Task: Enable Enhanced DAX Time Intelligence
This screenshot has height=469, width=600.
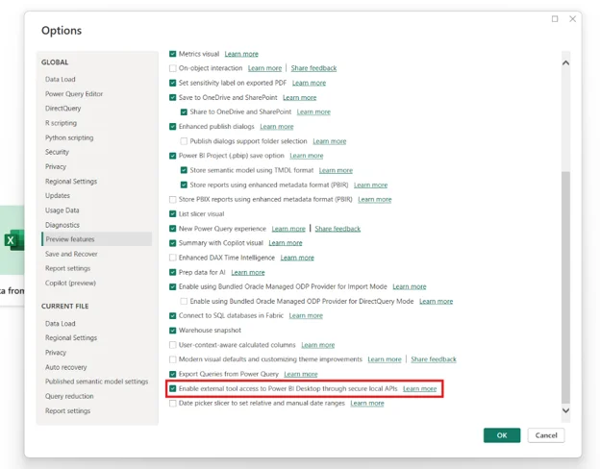Action: pyautogui.click(x=172, y=258)
